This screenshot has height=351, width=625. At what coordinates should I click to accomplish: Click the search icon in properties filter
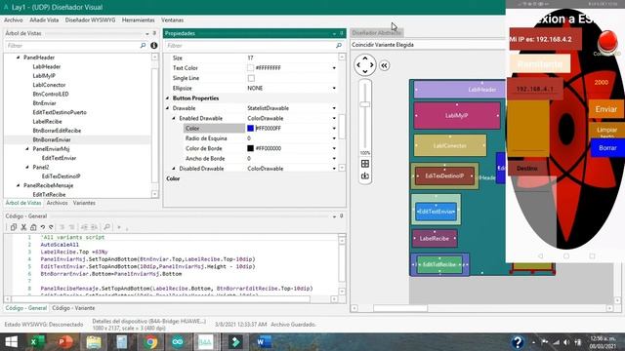pos(339,46)
